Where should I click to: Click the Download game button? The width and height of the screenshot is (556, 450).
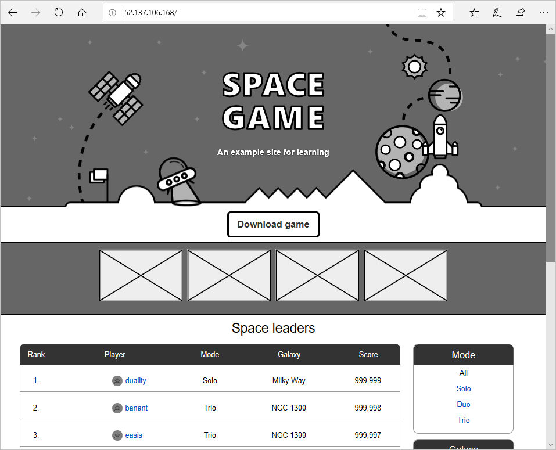[x=273, y=224]
